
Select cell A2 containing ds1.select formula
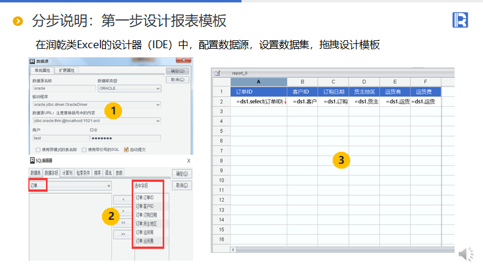point(259,102)
